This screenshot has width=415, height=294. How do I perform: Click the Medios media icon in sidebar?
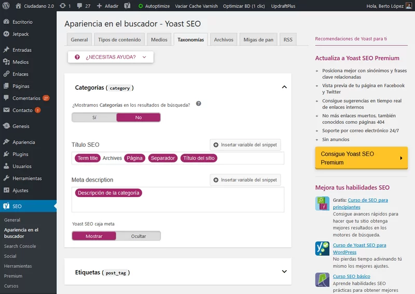pos(6,62)
